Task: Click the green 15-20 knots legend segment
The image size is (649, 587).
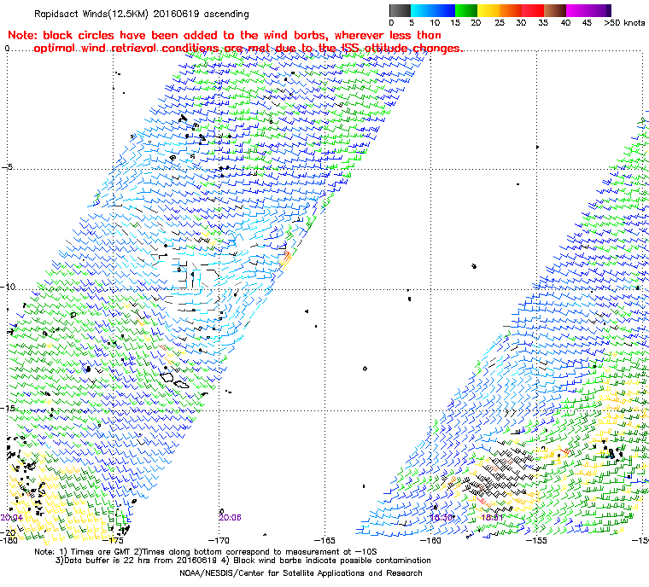Action: (x=466, y=10)
